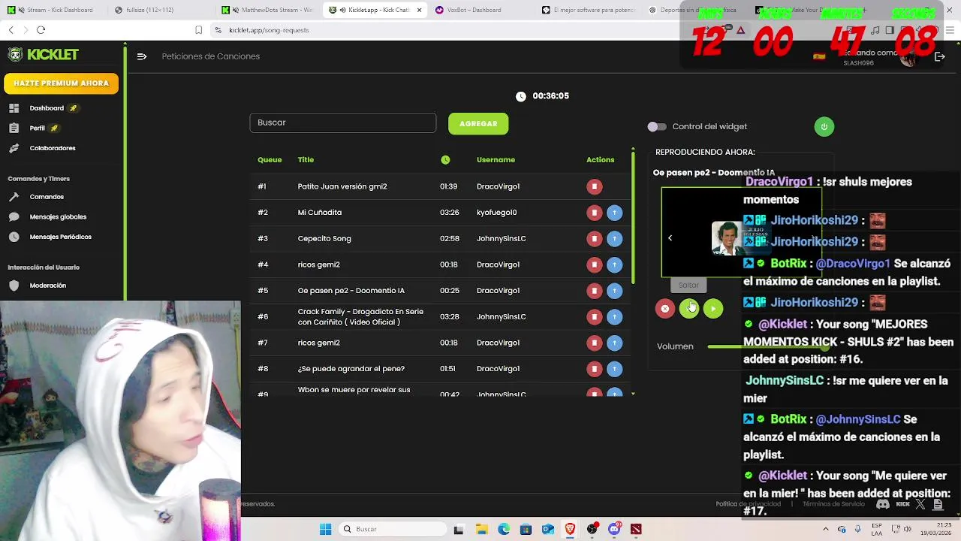Move Crack Family song up in queue
Image resolution: width=961 pixels, height=541 pixels.
(x=614, y=317)
